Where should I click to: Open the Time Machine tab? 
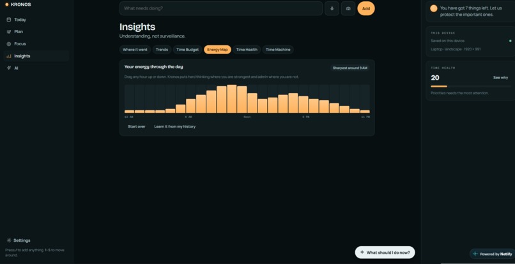point(278,50)
